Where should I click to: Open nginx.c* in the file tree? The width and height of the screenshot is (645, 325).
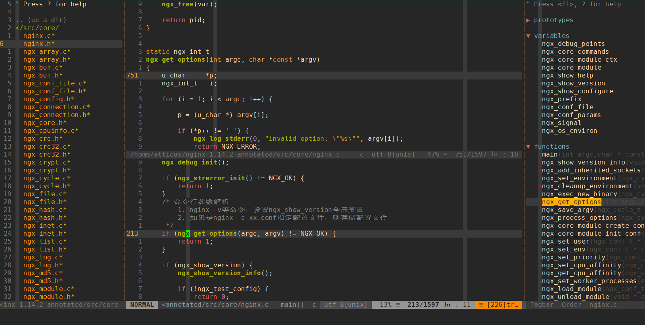pos(39,36)
